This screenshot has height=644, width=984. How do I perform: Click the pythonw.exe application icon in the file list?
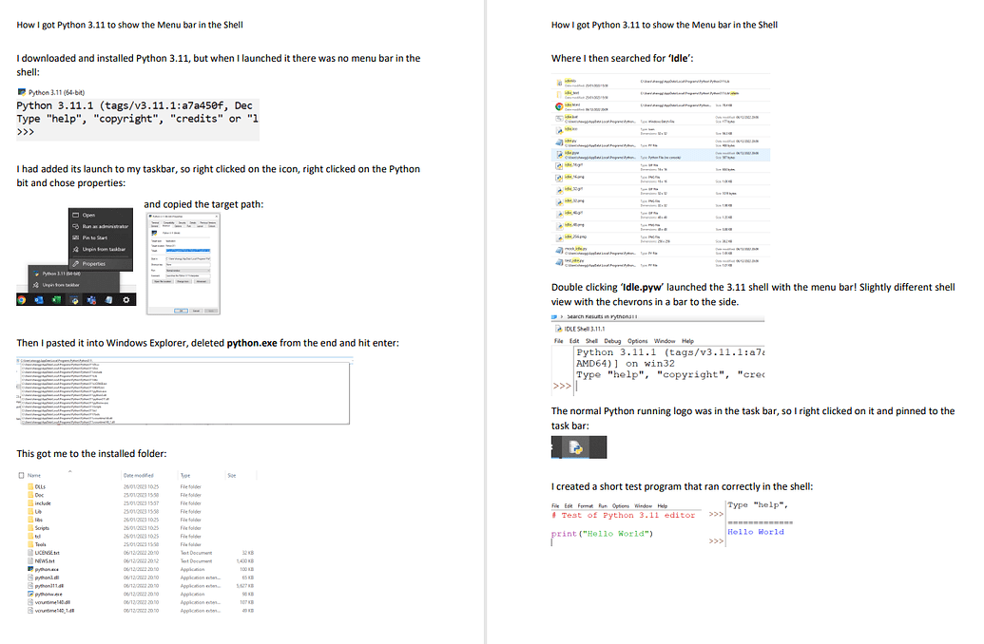pos(30,594)
